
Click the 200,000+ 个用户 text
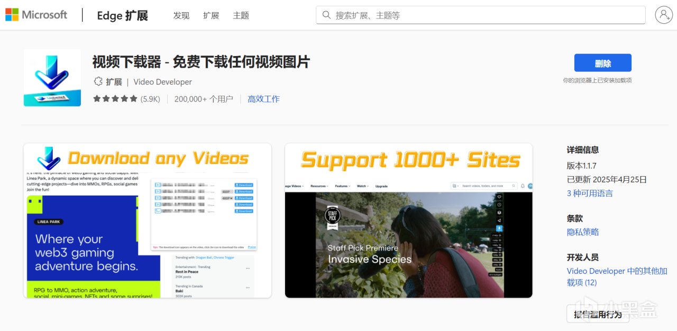[x=204, y=99]
